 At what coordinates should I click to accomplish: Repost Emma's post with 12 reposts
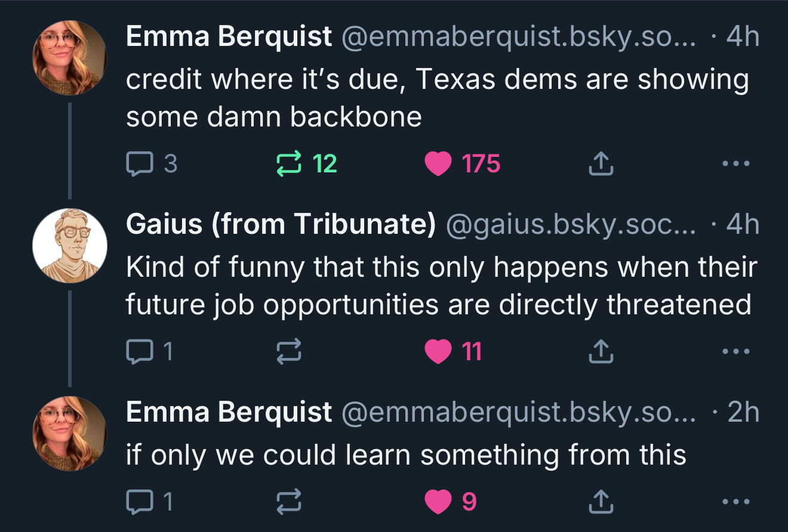point(290,163)
